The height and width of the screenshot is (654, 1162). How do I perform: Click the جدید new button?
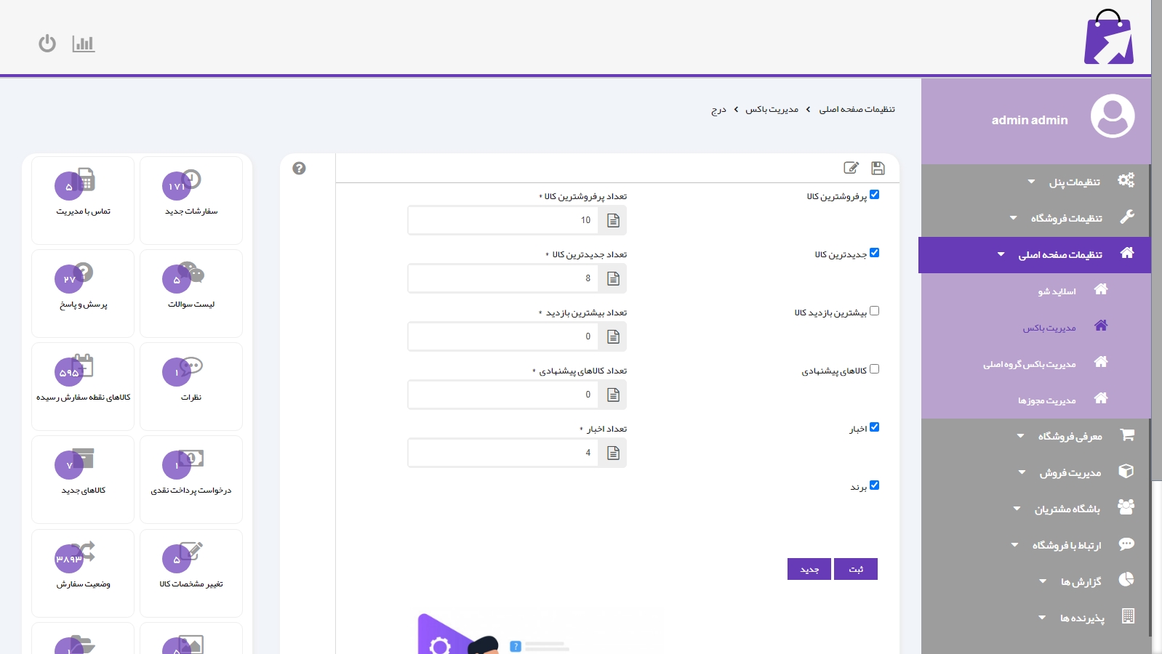tap(809, 569)
